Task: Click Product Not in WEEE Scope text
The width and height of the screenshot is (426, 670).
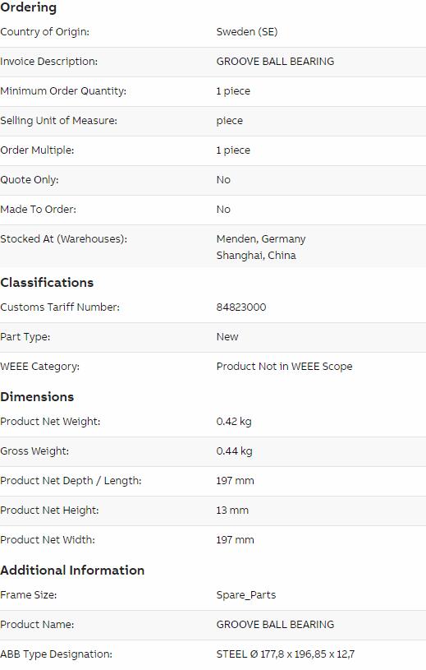Action: tap(285, 366)
